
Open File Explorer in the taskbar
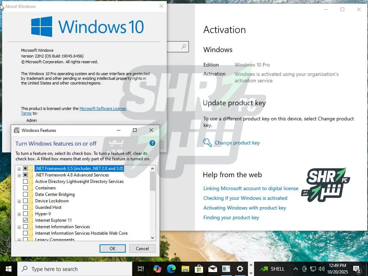tap(185, 268)
